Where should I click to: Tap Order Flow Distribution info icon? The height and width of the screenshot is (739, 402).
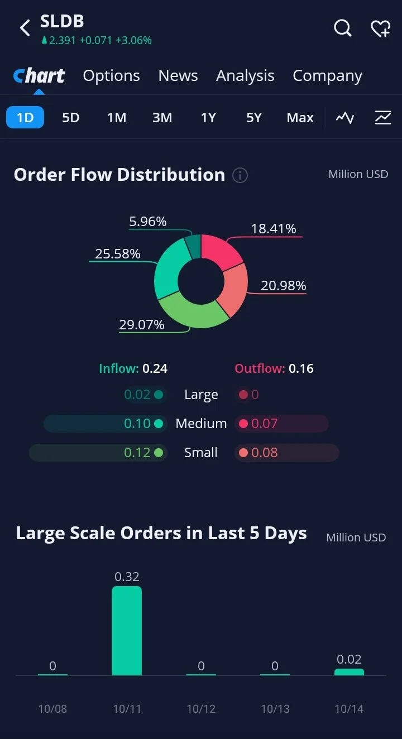coord(240,175)
